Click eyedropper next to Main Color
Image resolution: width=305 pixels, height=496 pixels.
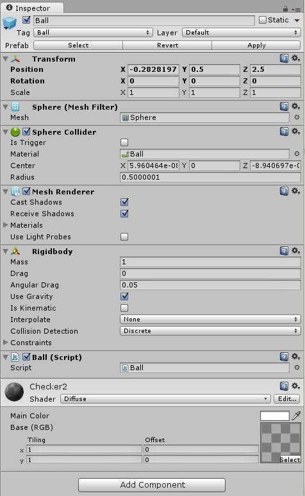pos(296,416)
